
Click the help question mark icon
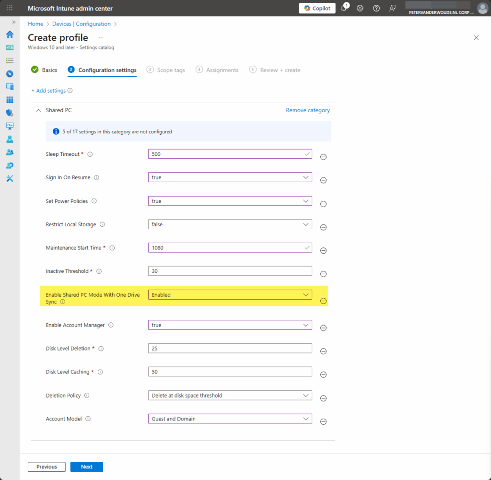[376, 8]
